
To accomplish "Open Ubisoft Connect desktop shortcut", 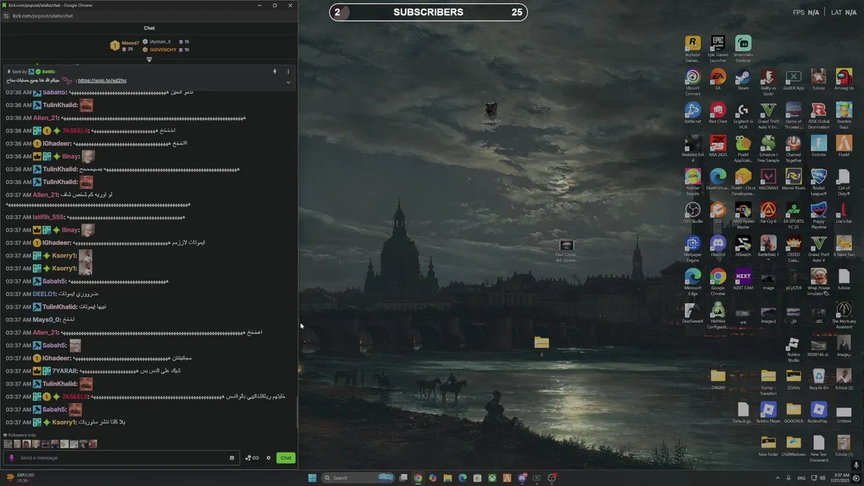I will pyautogui.click(x=693, y=82).
